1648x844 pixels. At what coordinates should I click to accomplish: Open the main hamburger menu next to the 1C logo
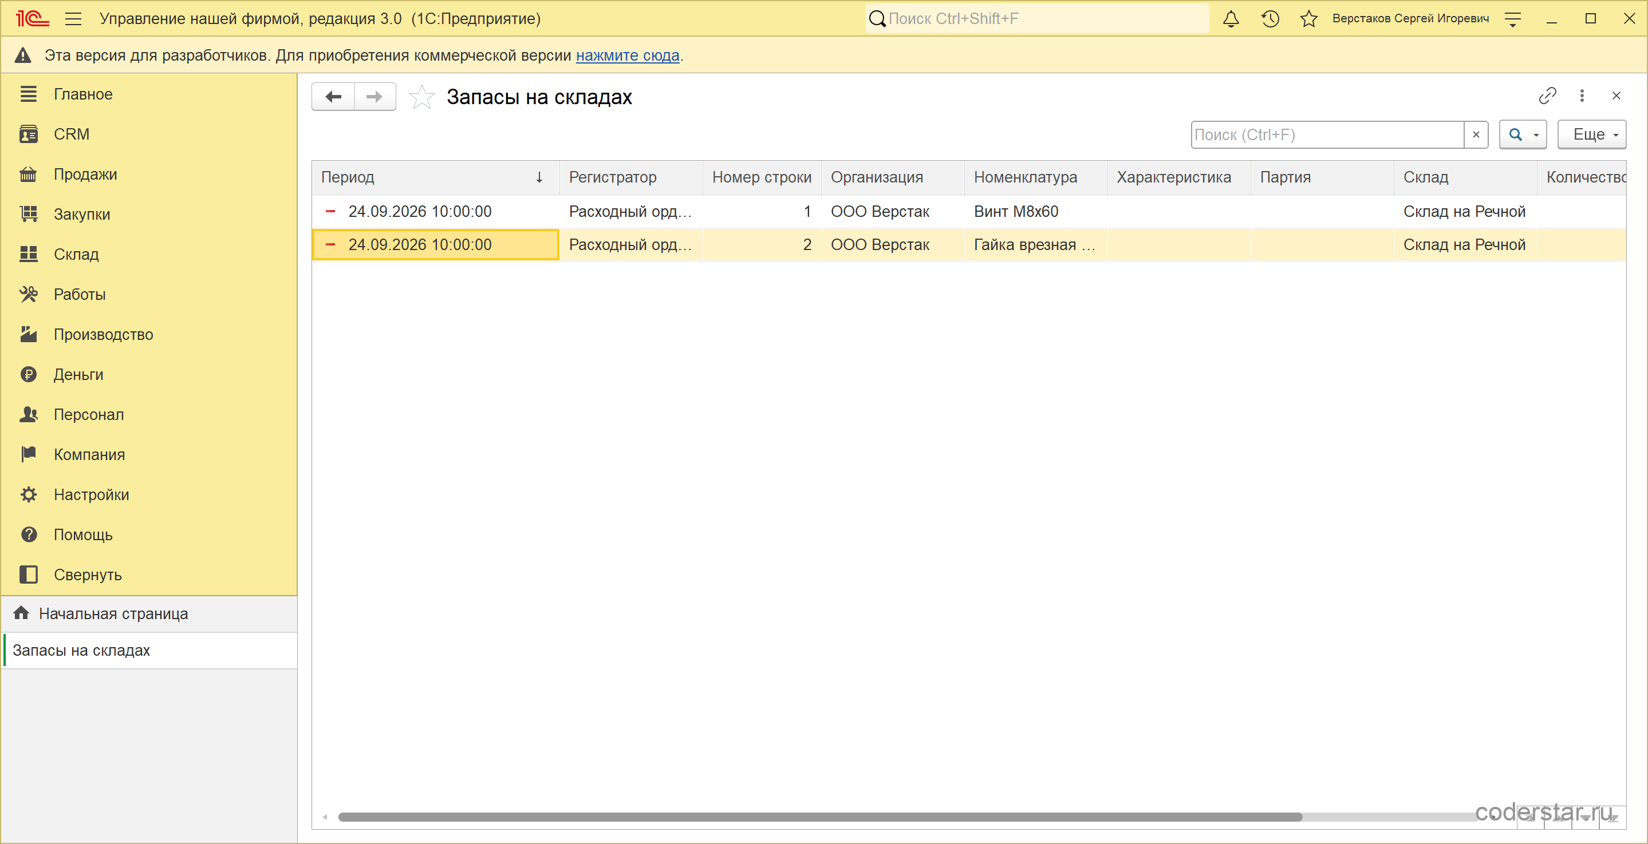(x=73, y=18)
